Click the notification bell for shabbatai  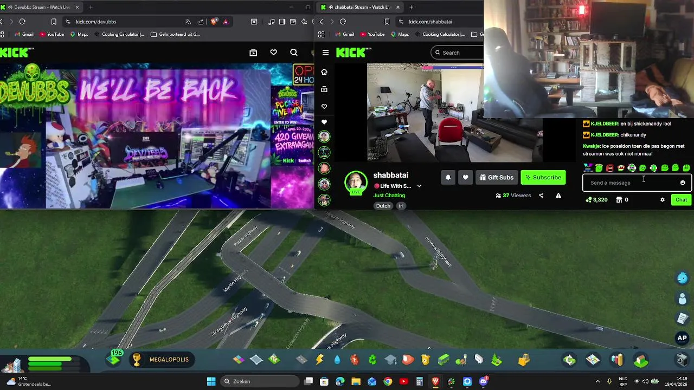tap(448, 177)
